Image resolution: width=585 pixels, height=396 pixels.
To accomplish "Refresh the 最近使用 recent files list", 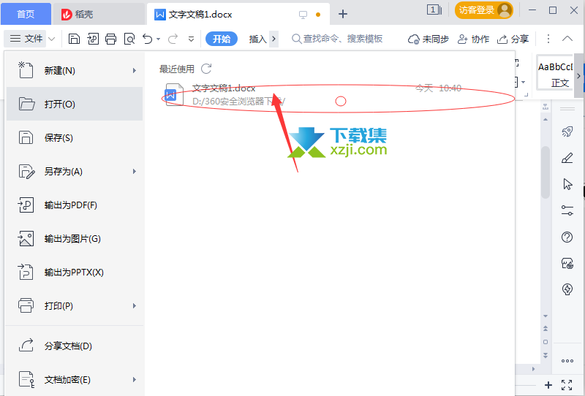I will point(206,69).
